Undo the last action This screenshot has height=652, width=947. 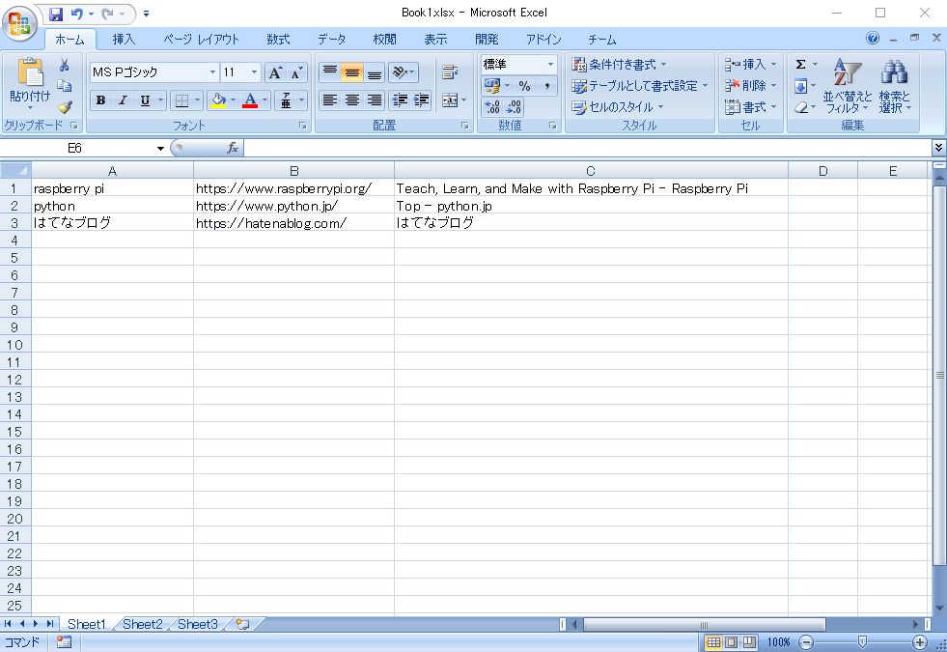(77, 14)
